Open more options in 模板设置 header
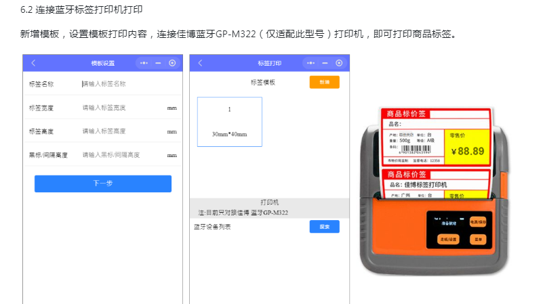The width and height of the screenshot is (543, 304). [x=144, y=63]
